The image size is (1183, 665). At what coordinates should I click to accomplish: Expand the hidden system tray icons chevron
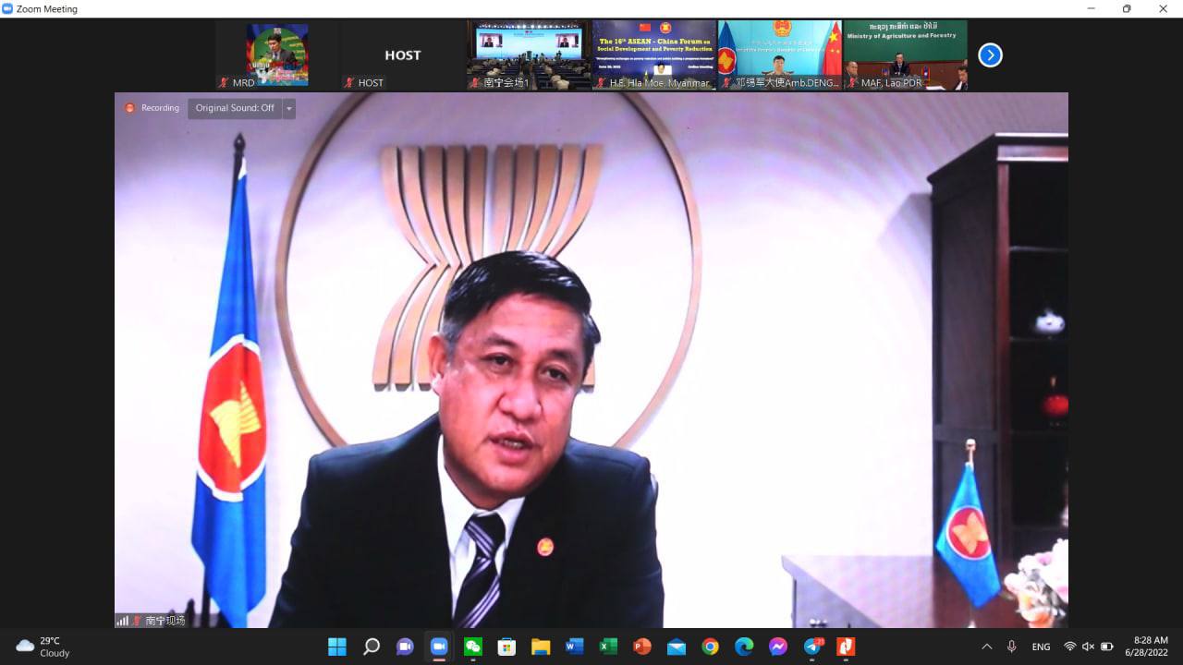pyautogui.click(x=986, y=647)
